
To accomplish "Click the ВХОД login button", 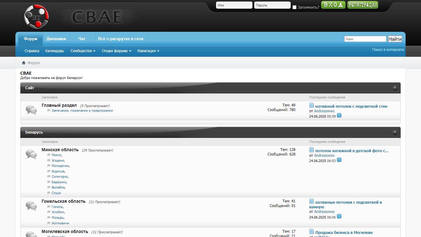I will coord(333,5).
